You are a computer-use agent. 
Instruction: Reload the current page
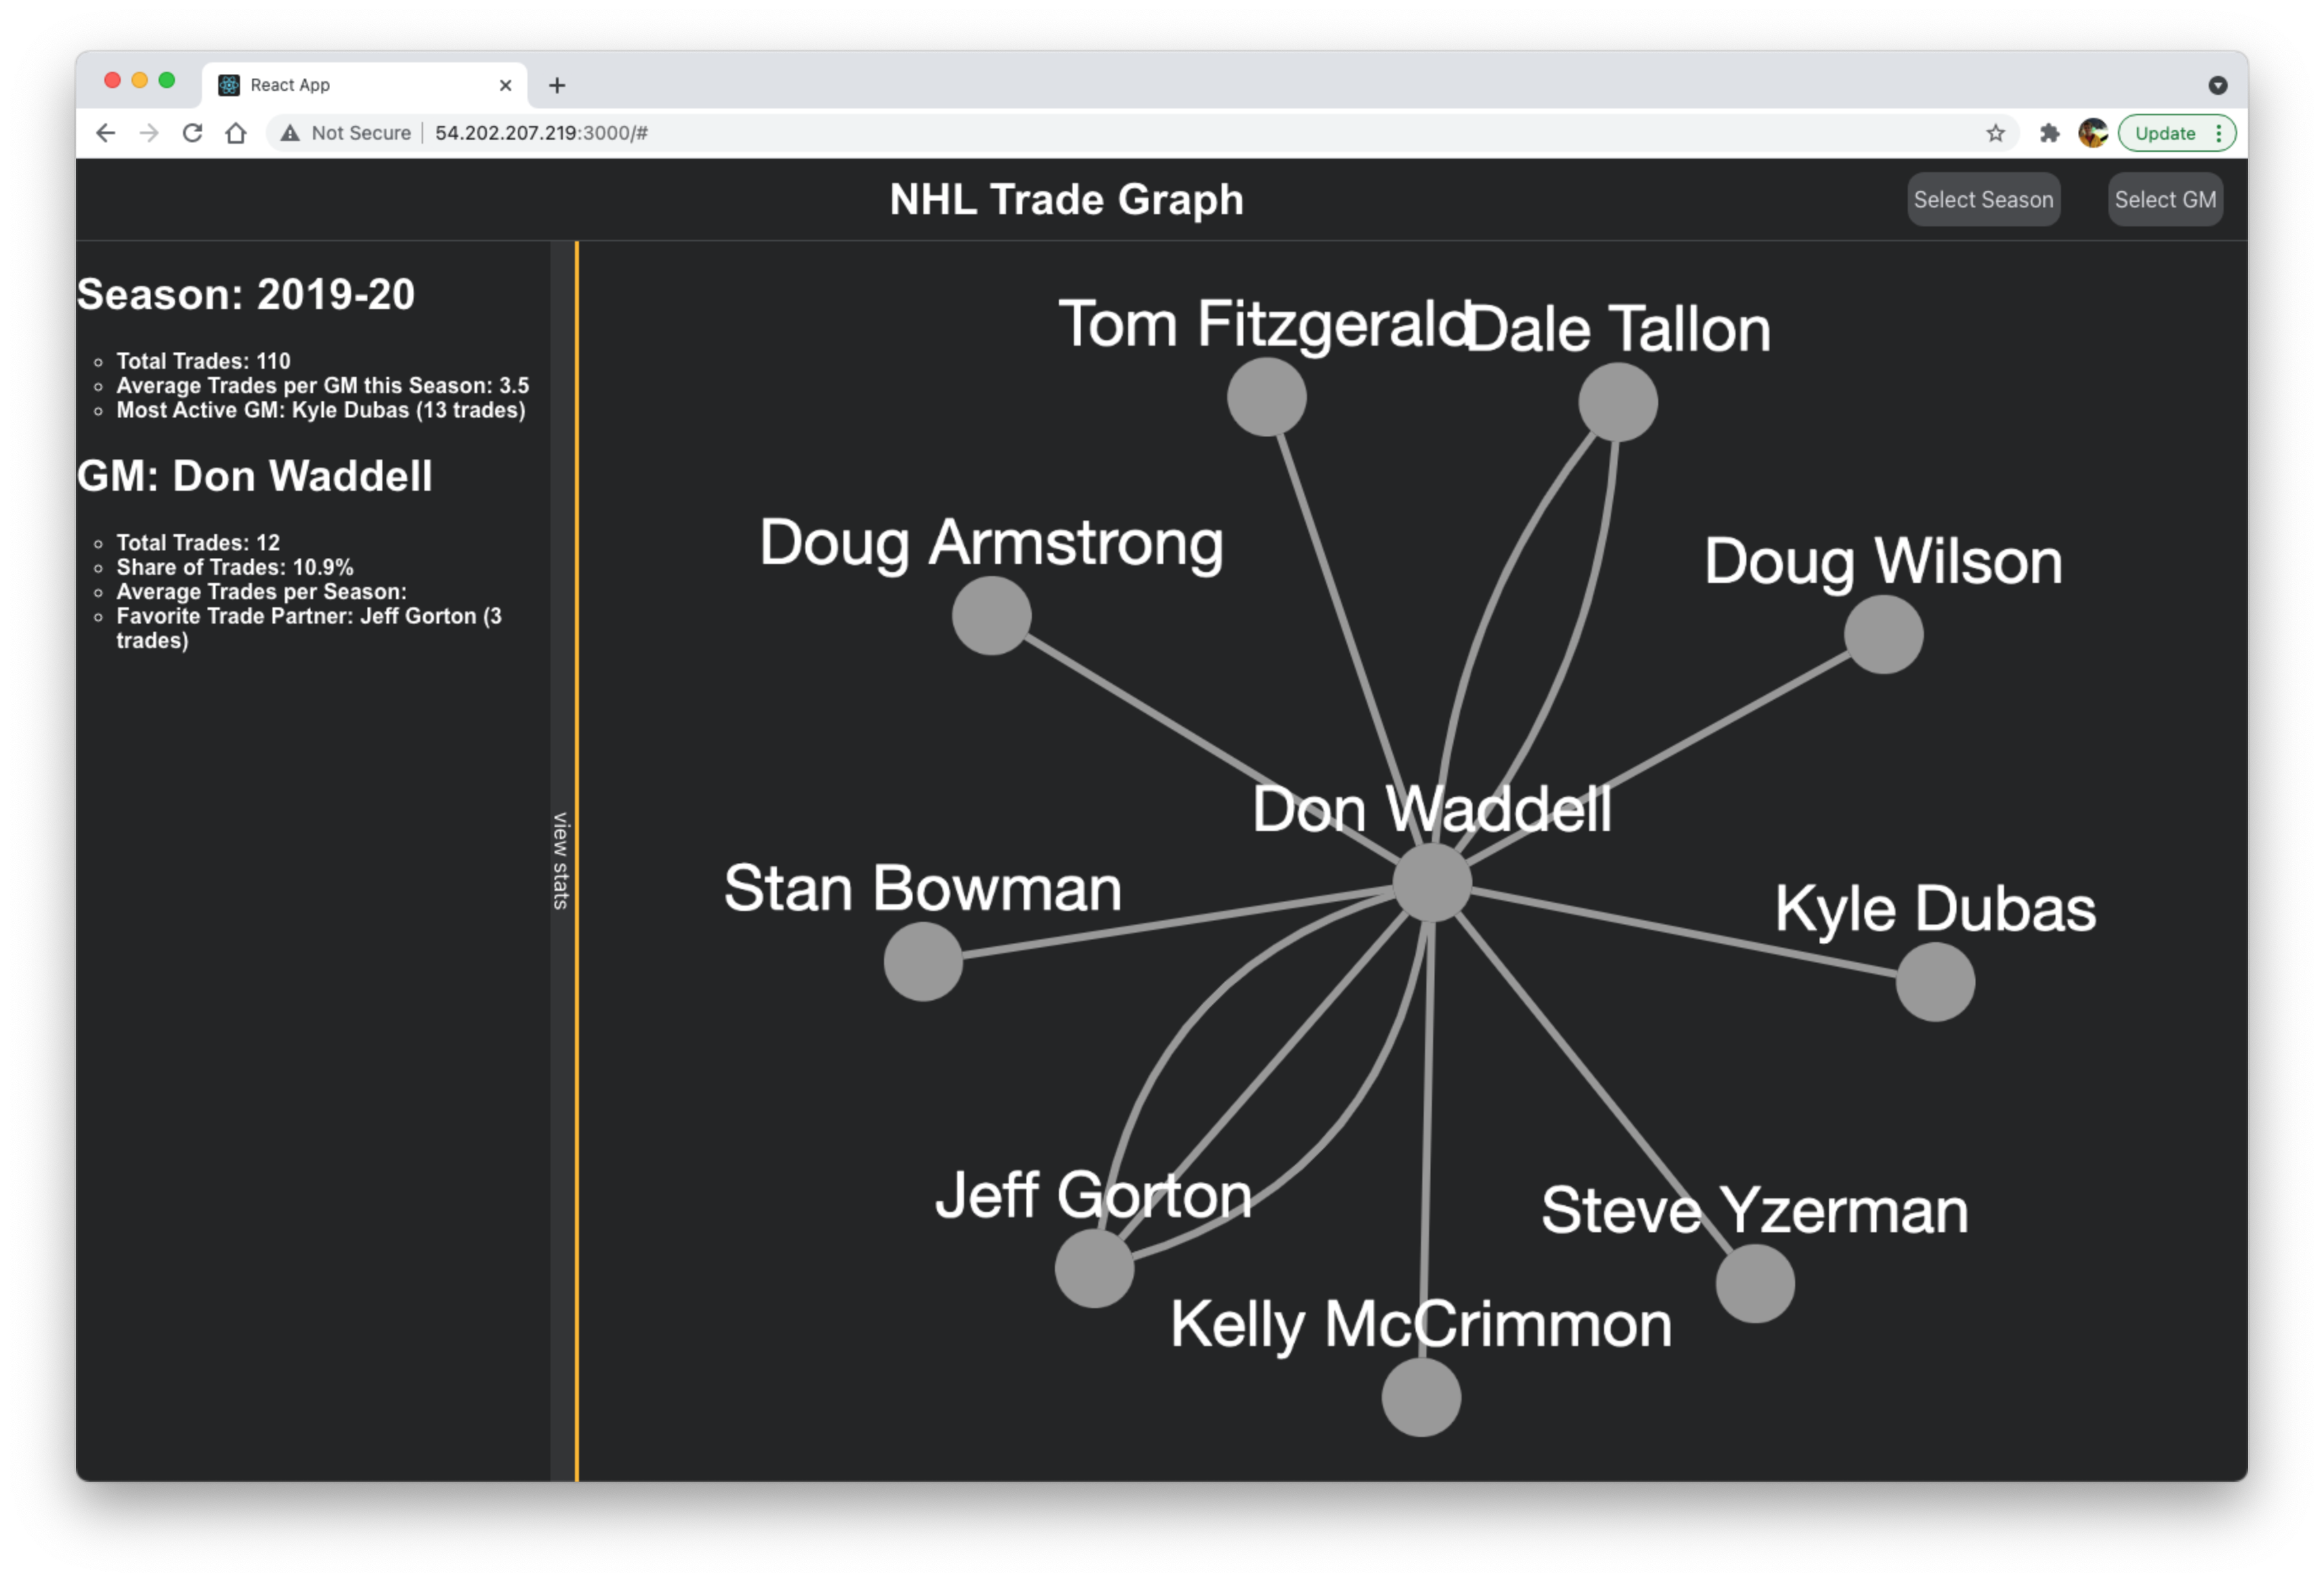[193, 133]
